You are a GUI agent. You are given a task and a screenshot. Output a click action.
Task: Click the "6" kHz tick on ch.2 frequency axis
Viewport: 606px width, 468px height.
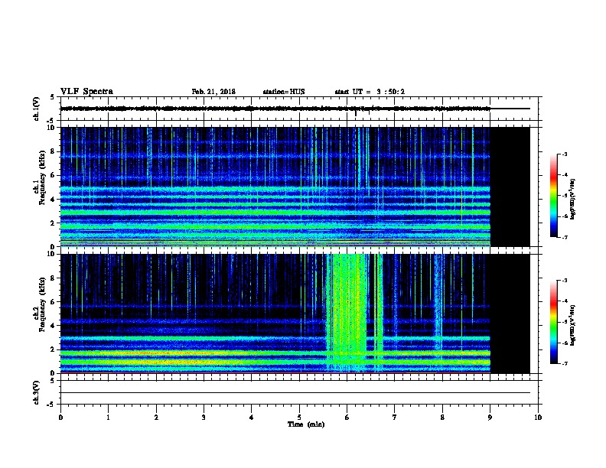54,302
